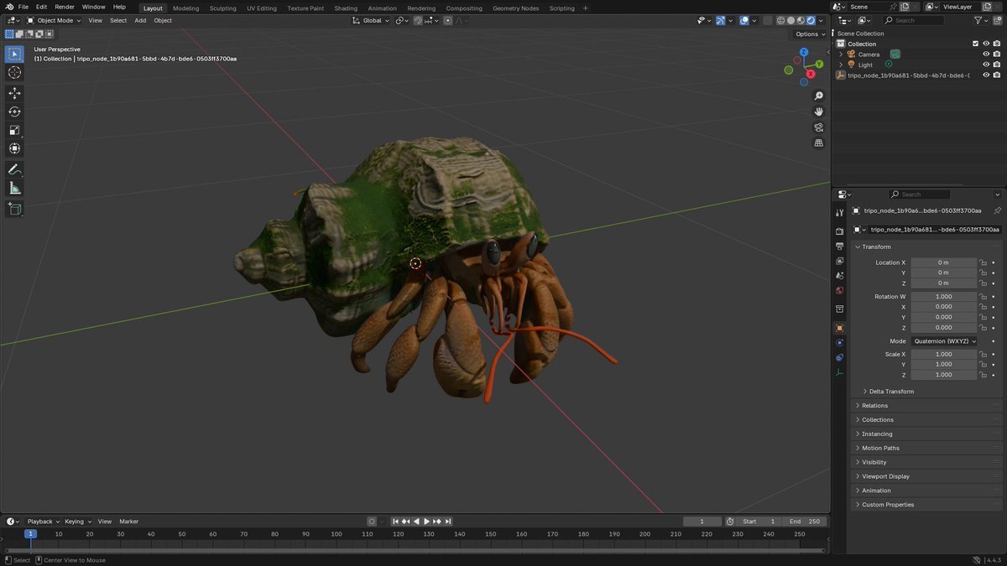The width and height of the screenshot is (1007, 566).
Task: Switch to rendered viewport shading
Action: 810,20
